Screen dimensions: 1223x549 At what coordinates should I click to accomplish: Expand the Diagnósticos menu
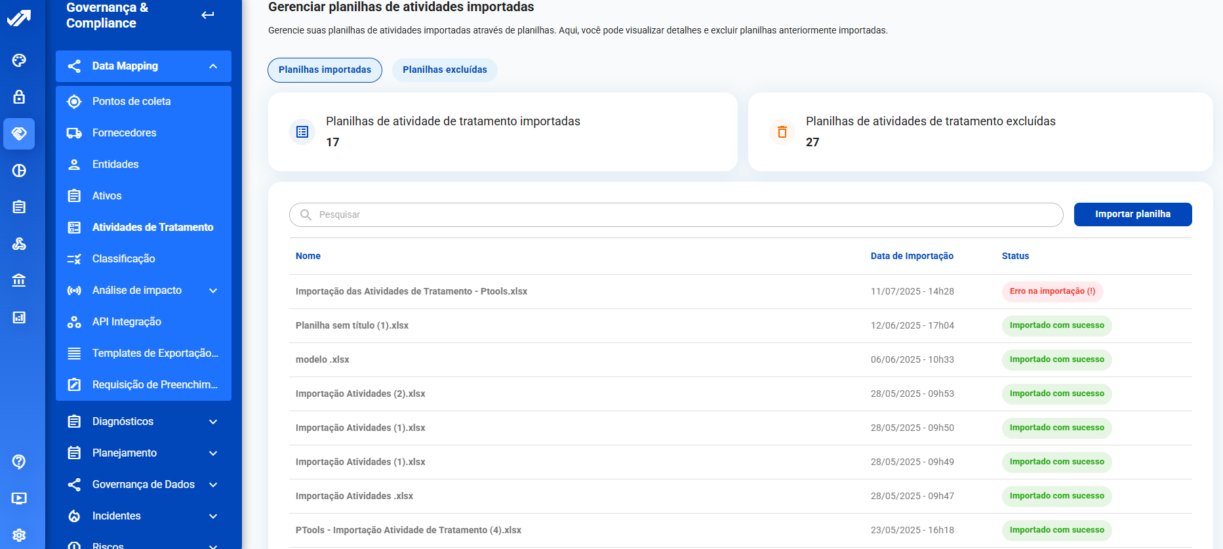(212, 422)
